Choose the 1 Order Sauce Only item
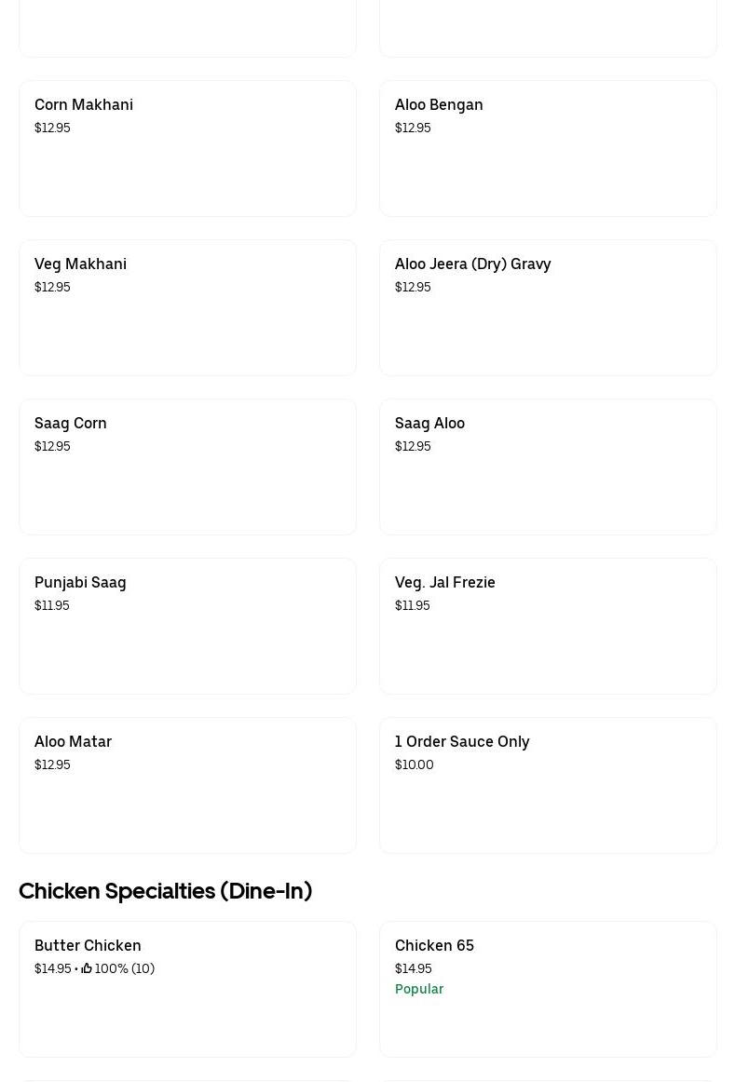749x1082 pixels. pyautogui.click(x=548, y=786)
